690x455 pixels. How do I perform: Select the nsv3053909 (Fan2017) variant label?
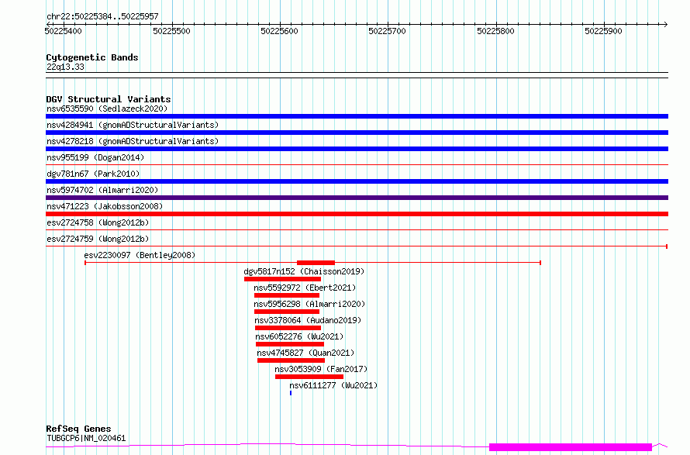tap(321, 369)
